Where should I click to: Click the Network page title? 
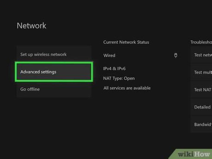(x=32, y=26)
